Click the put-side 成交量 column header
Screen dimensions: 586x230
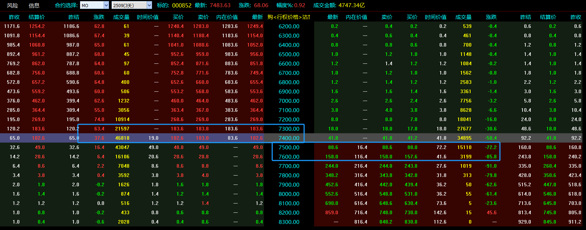(x=463, y=17)
